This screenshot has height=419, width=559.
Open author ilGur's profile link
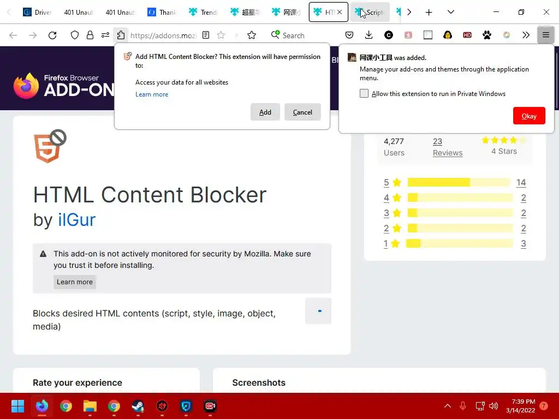(x=77, y=220)
